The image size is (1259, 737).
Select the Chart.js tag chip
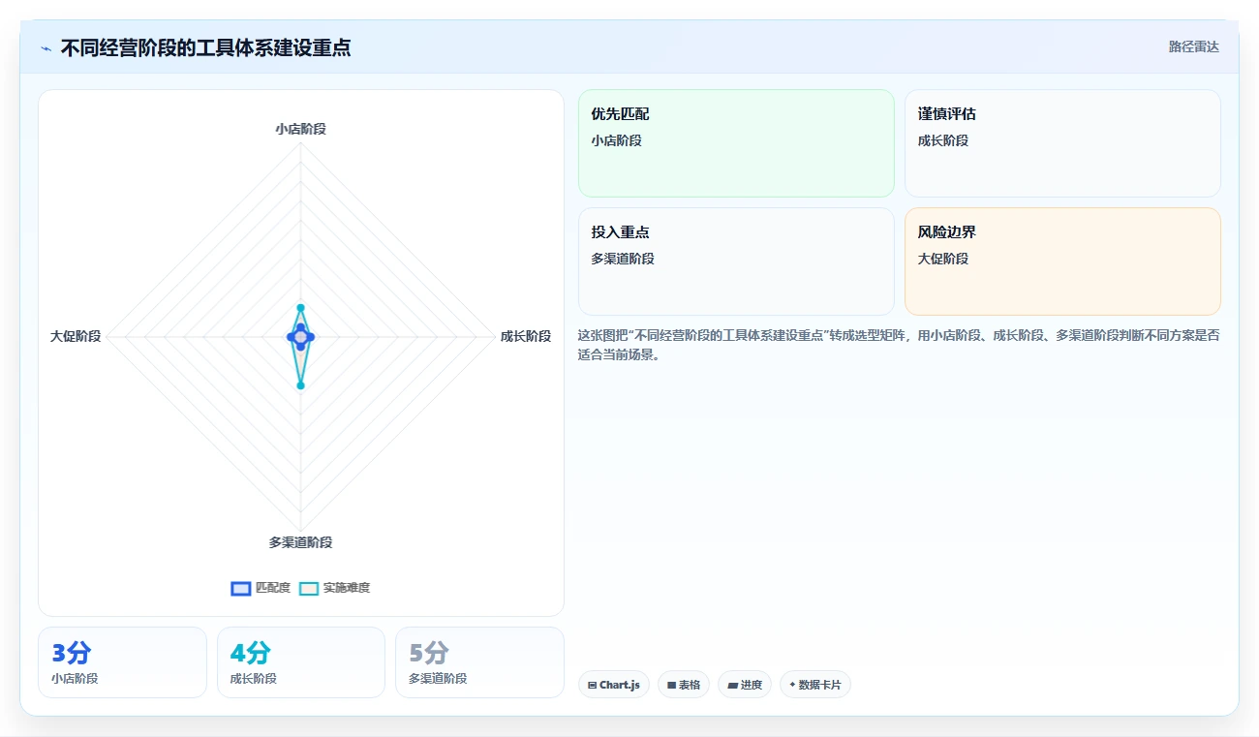(x=614, y=685)
